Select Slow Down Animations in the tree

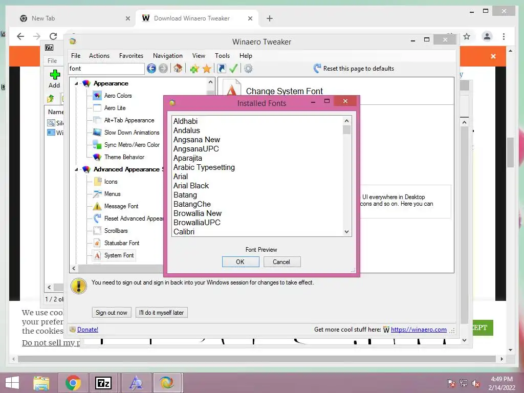[x=132, y=133]
